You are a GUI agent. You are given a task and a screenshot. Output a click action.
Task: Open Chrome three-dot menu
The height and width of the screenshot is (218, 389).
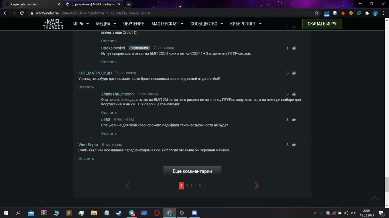(383, 13)
